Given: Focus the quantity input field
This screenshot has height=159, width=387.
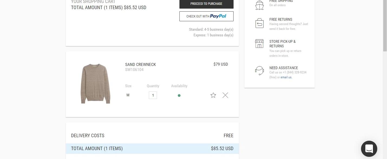Looking at the screenshot, I should pyautogui.click(x=153, y=95).
